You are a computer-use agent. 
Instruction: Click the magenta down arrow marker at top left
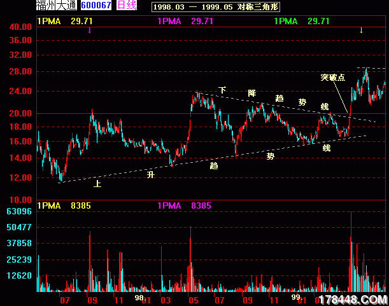(x=90, y=30)
